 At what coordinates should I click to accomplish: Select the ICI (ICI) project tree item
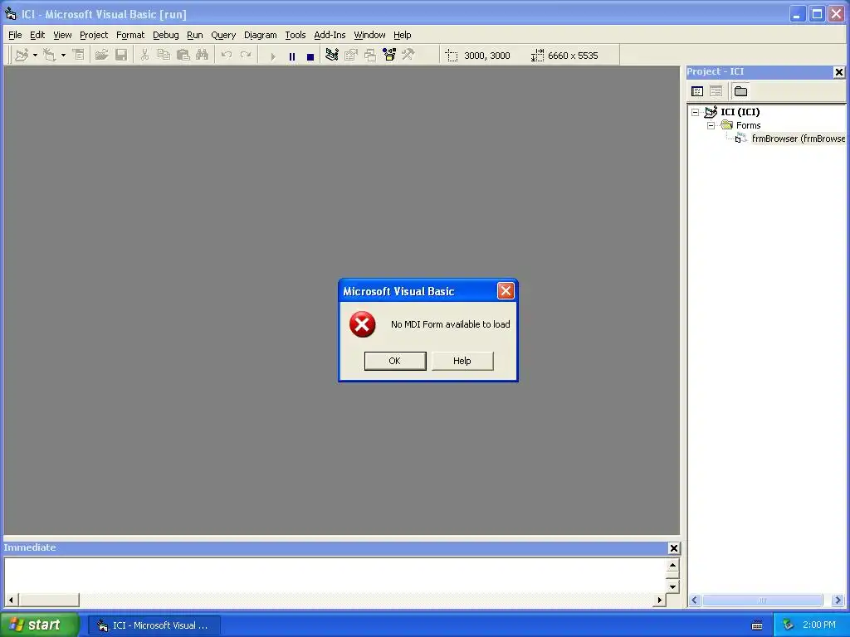(740, 112)
